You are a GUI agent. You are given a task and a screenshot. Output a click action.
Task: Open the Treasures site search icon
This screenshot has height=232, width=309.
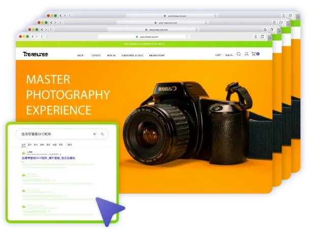[x=239, y=54]
